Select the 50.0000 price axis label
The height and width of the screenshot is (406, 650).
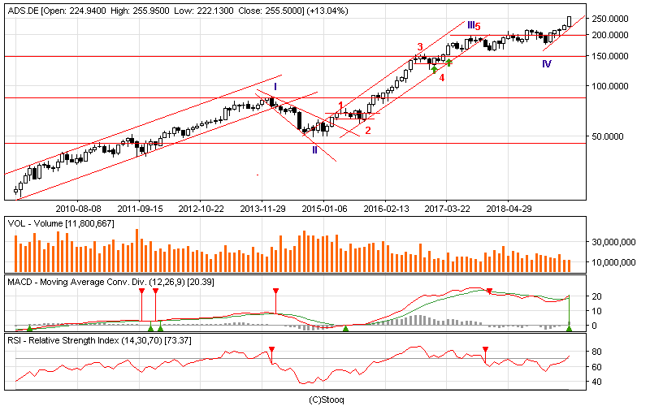click(607, 136)
